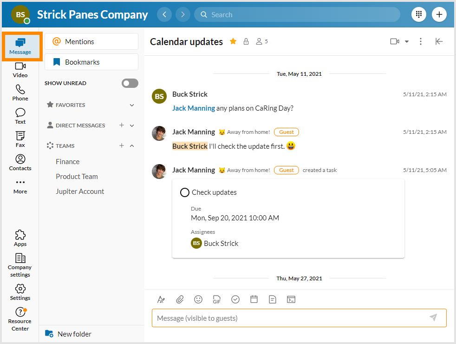Expand the Favorites section
This screenshot has width=456, height=344.
pyautogui.click(x=132, y=105)
